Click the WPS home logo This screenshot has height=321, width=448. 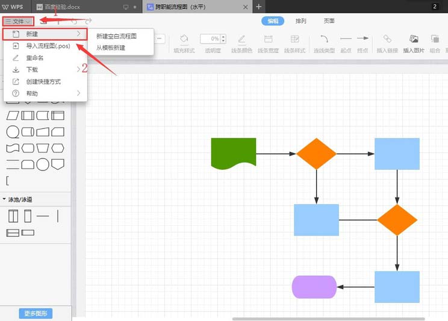click(x=13, y=7)
